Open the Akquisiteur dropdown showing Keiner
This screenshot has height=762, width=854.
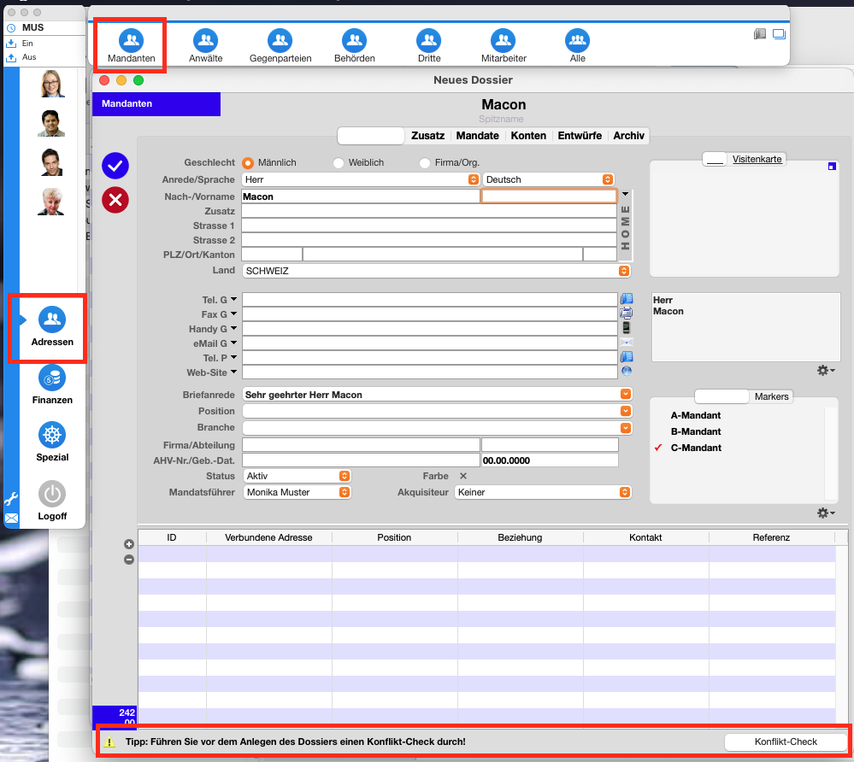click(x=543, y=492)
